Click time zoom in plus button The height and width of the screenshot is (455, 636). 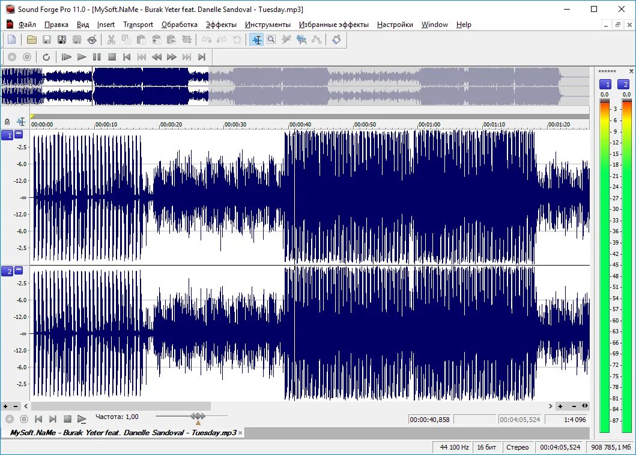click(x=560, y=406)
